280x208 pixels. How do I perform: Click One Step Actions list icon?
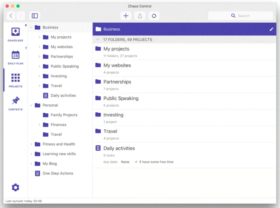(x=37, y=173)
